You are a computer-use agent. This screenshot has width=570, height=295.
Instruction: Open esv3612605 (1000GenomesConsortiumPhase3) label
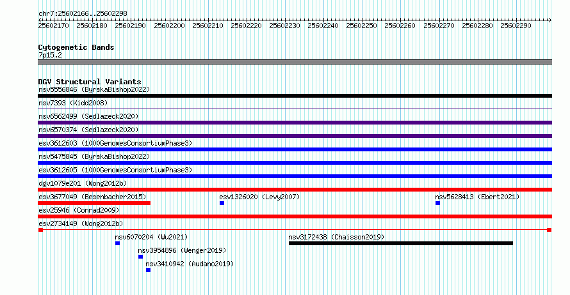(115, 170)
